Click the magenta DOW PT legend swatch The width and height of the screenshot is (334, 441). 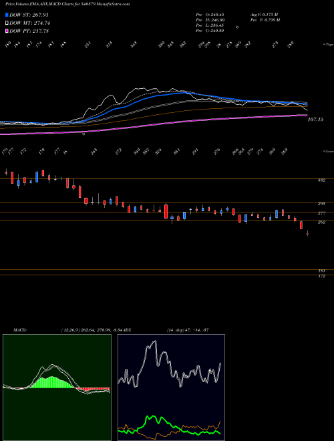tap(7, 31)
